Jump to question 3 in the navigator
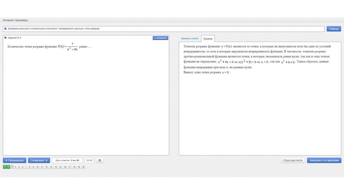This screenshot has height=193, width=344. (12, 167)
